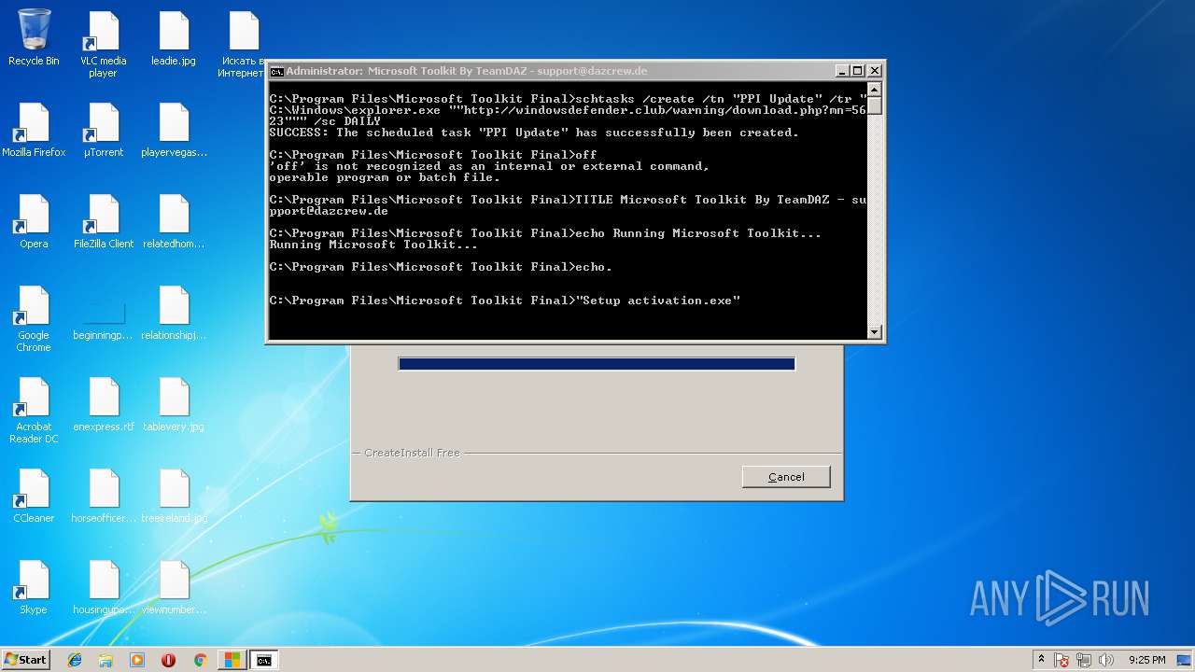Select the Искать в Интернете desktop icon
1195x672 pixels.
coord(242,45)
